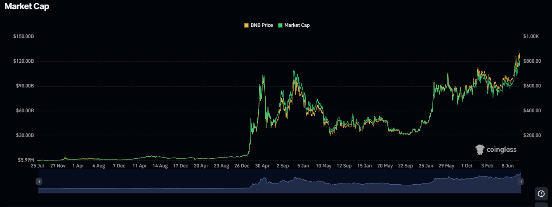
Task: Click the 26 Dec date axis label
Action: pyautogui.click(x=242, y=166)
